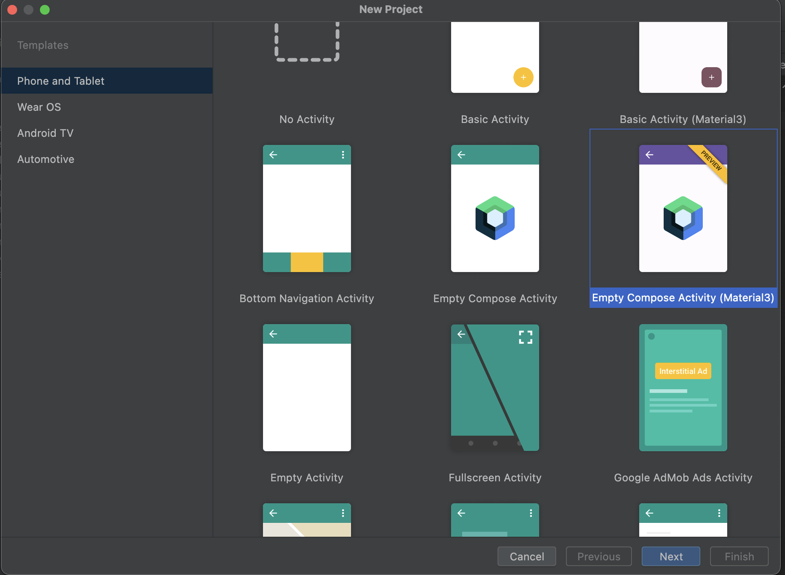Cancel the New Project wizard
The width and height of the screenshot is (785, 575).
pyautogui.click(x=526, y=556)
